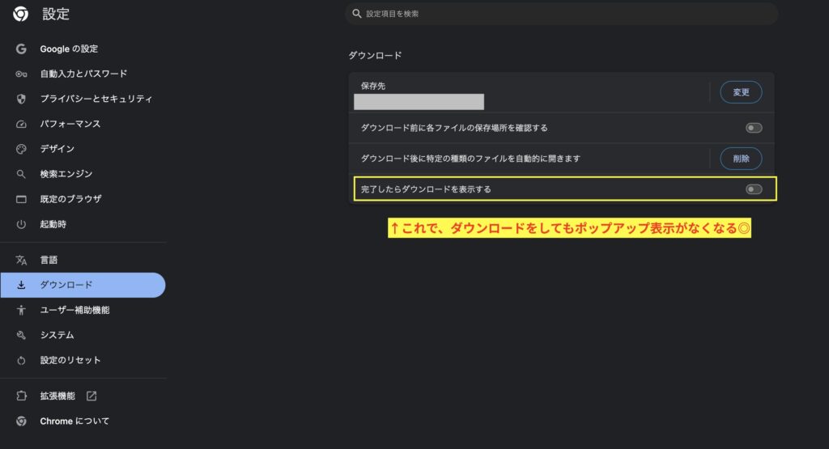Open 設定のリセット page

70,360
